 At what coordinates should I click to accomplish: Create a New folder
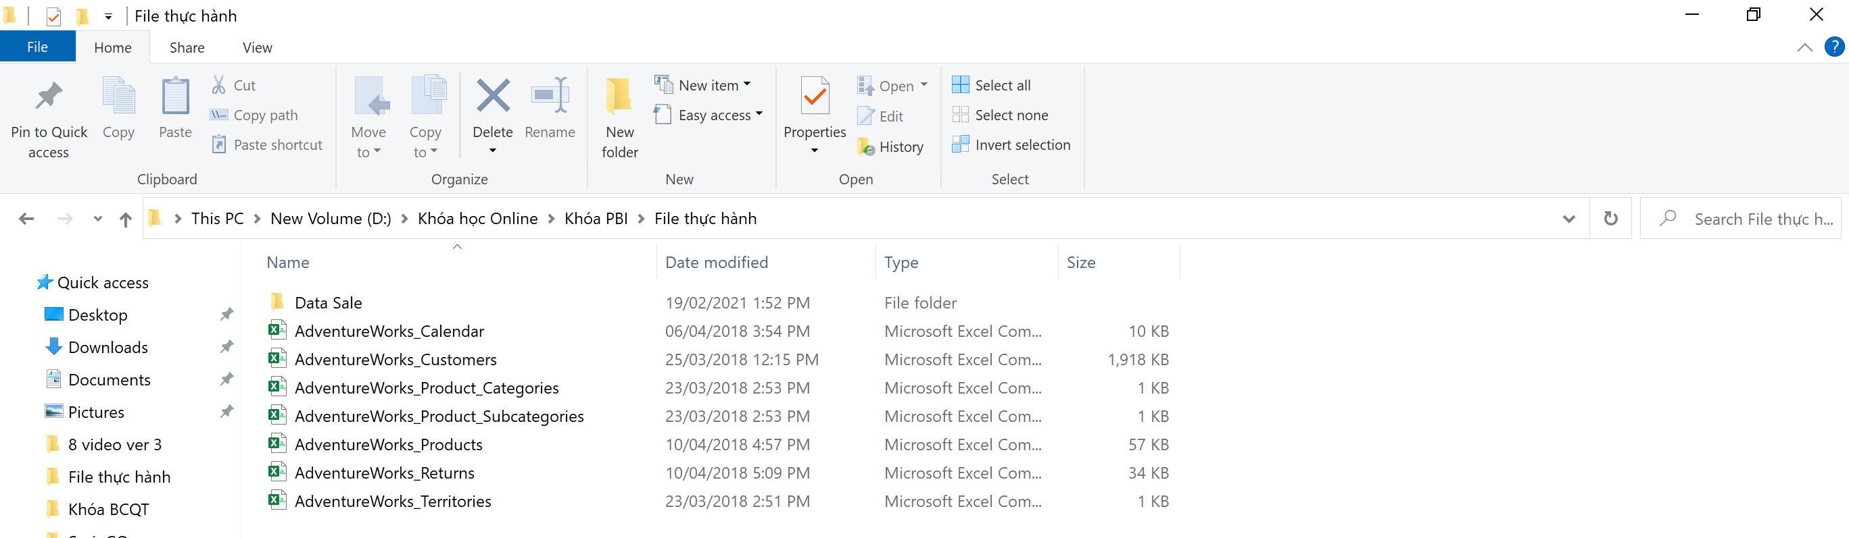tap(619, 118)
